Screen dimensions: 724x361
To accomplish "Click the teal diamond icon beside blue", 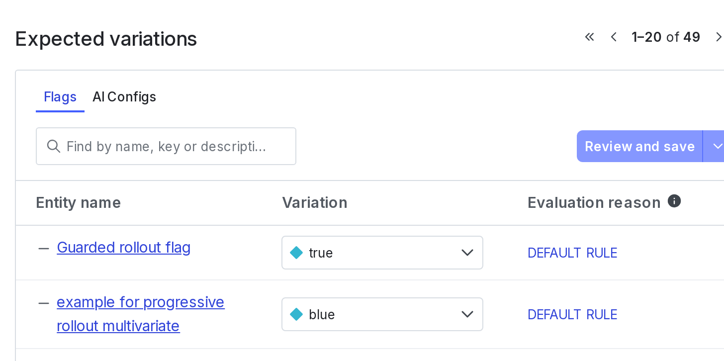I will point(296,314).
